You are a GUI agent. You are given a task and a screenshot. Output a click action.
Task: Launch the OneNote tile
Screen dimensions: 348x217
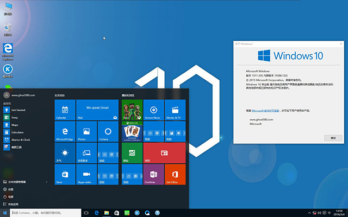(x=153, y=175)
